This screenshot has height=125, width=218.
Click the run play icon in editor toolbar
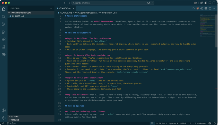coord(193,8)
